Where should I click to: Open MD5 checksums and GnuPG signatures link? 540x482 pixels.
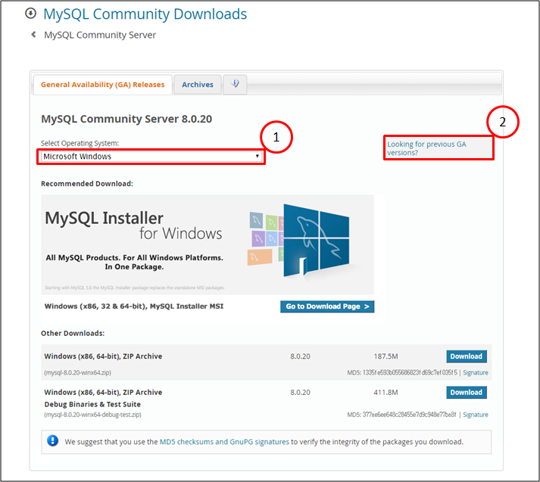pos(224,442)
